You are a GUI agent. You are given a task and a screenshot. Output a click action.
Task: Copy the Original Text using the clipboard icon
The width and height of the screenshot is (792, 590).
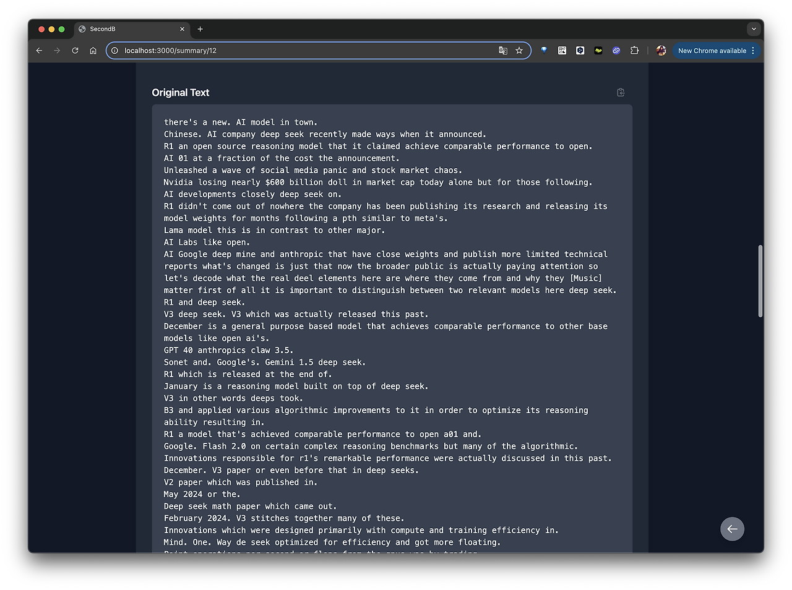621,92
